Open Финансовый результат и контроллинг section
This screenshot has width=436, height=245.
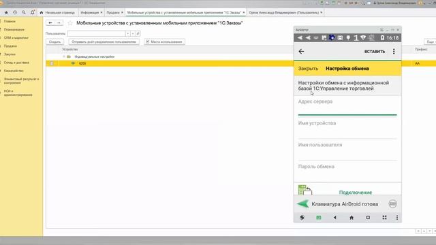point(21,81)
